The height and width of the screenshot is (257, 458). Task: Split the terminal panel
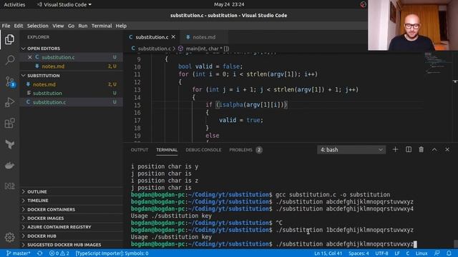(x=409, y=149)
